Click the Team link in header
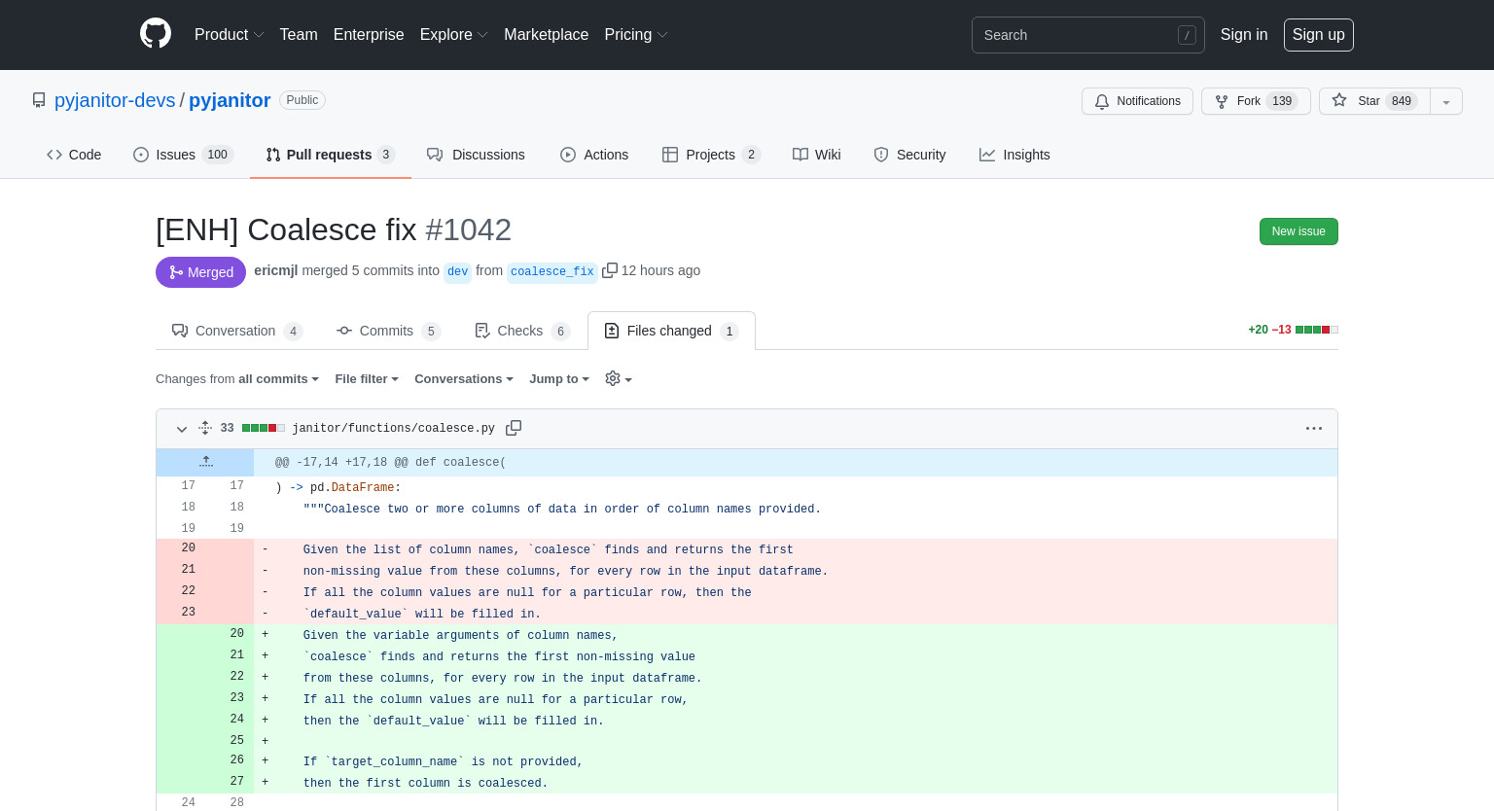Viewport: 1494px width, 811px height. pyautogui.click(x=299, y=35)
